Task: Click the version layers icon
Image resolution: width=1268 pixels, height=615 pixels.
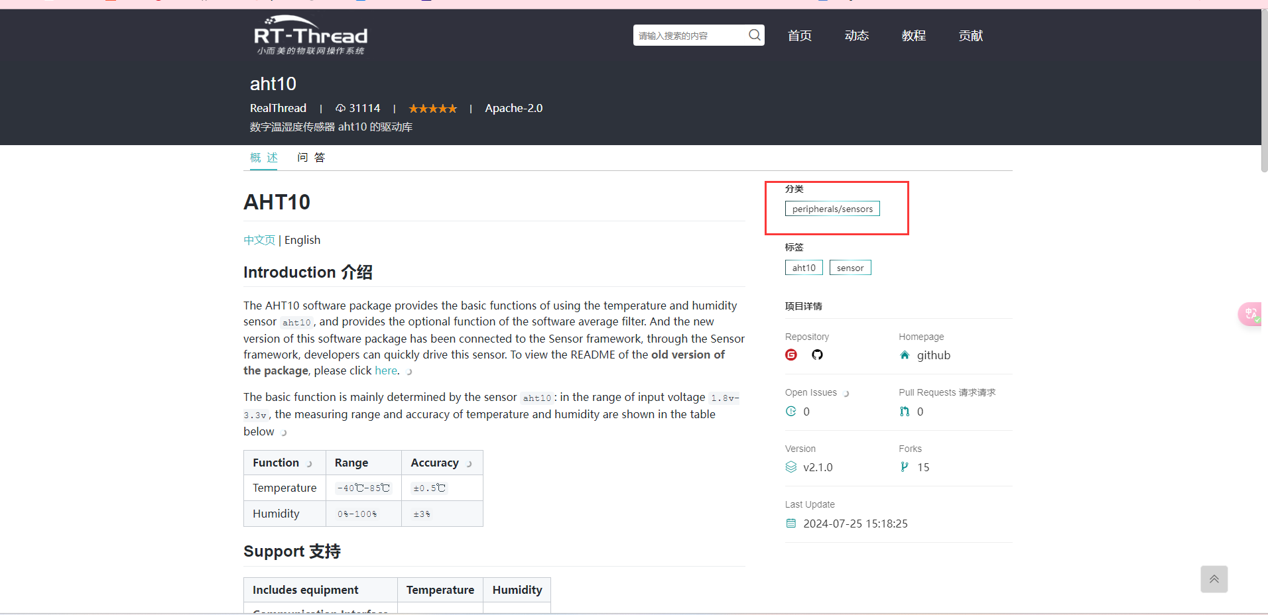Action: [791, 467]
